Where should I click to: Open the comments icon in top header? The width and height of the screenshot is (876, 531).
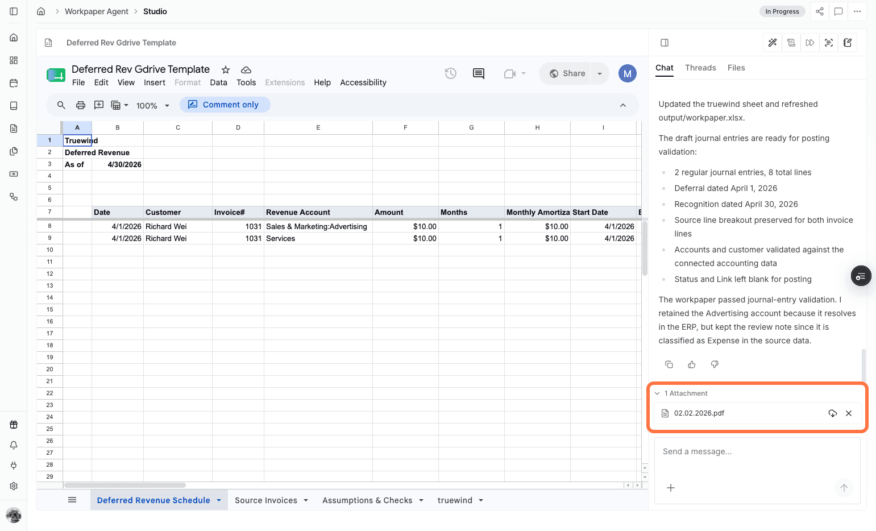click(838, 11)
